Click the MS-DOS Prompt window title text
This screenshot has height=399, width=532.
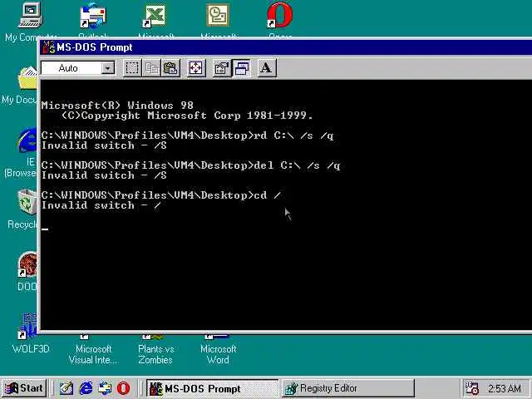[94, 47]
